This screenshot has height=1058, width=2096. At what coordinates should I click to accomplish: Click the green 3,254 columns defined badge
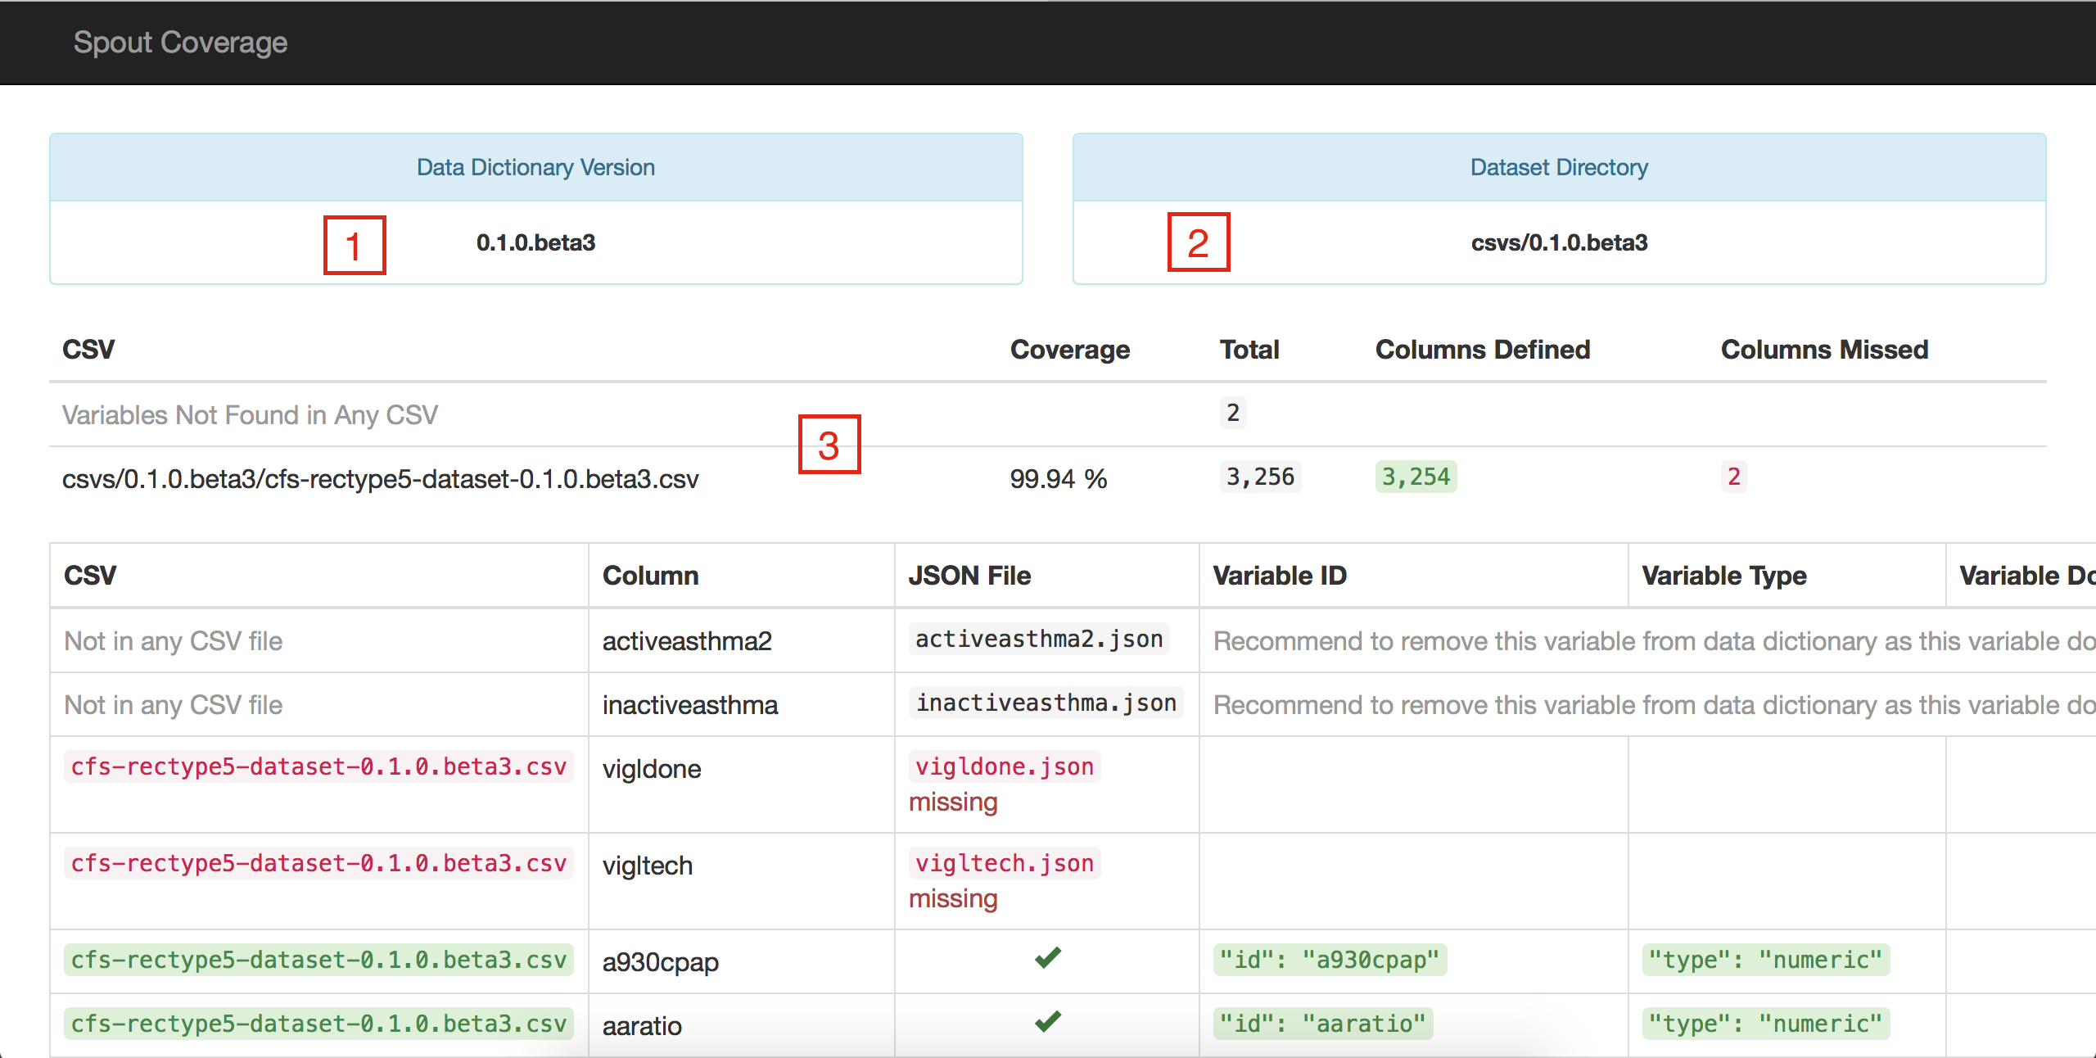(1416, 477)
